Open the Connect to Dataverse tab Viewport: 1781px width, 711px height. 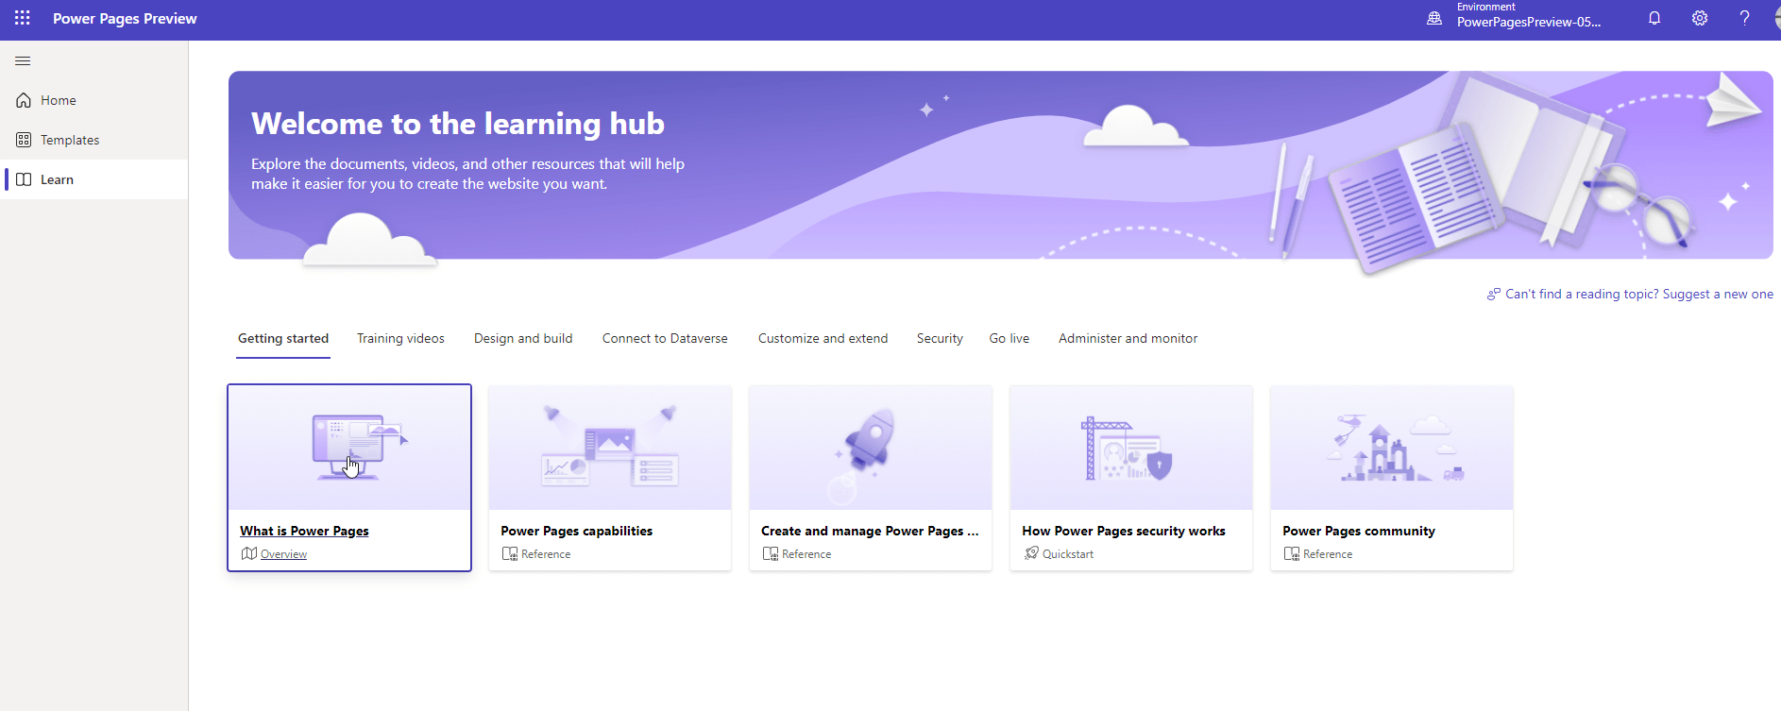[665, 338]
